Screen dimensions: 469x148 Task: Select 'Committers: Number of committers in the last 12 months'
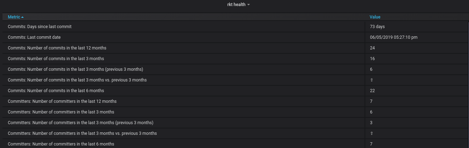click(62, 101)
